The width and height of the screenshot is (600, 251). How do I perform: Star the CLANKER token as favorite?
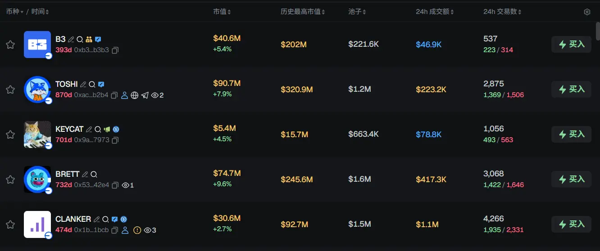(x=10, y=224)
